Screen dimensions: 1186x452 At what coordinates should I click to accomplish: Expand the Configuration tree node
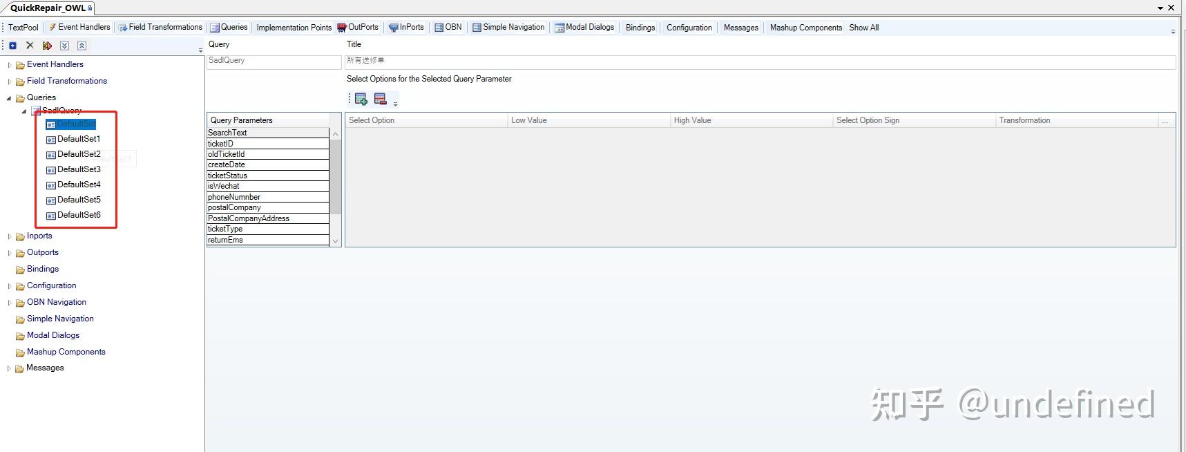point(9,286)
